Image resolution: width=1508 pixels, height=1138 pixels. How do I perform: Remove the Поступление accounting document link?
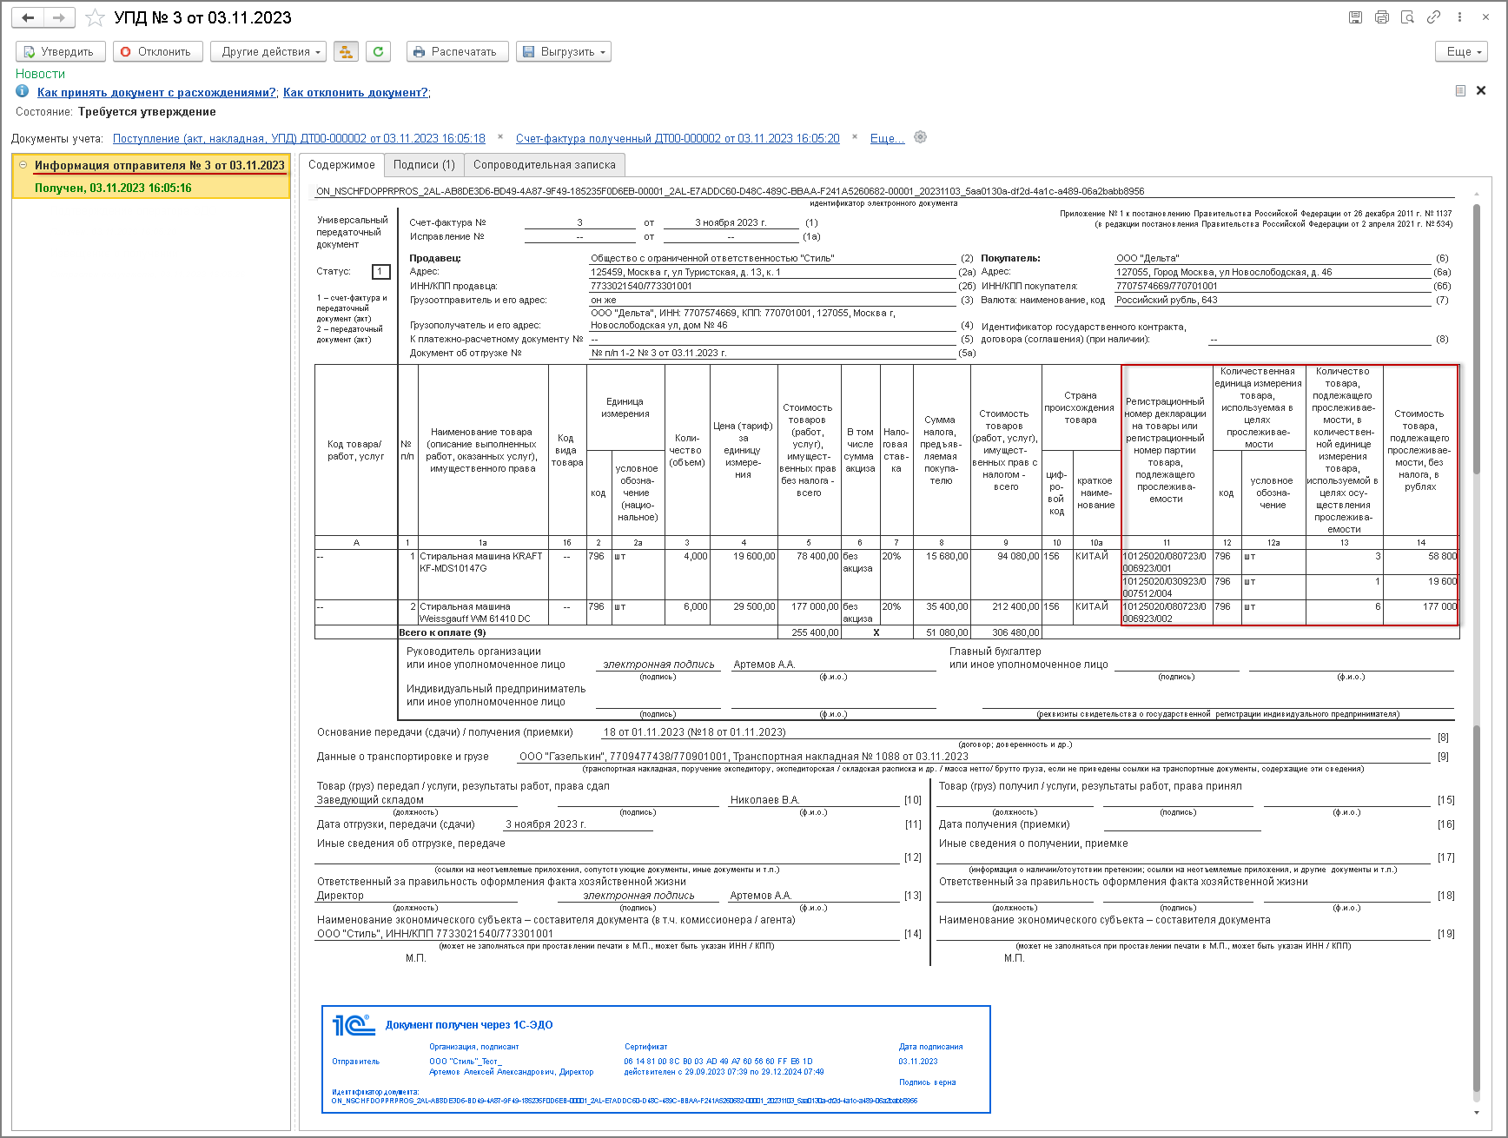(500, 136)
